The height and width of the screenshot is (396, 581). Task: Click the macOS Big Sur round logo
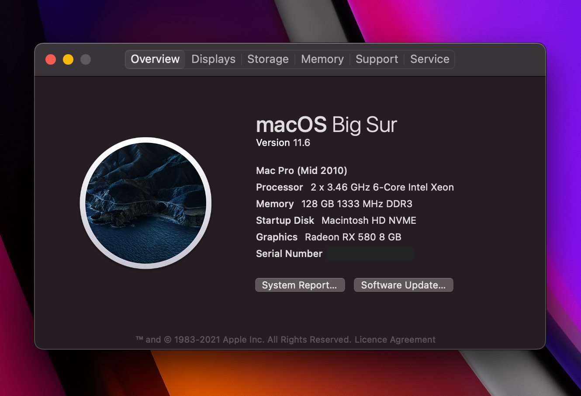[146, 203]
